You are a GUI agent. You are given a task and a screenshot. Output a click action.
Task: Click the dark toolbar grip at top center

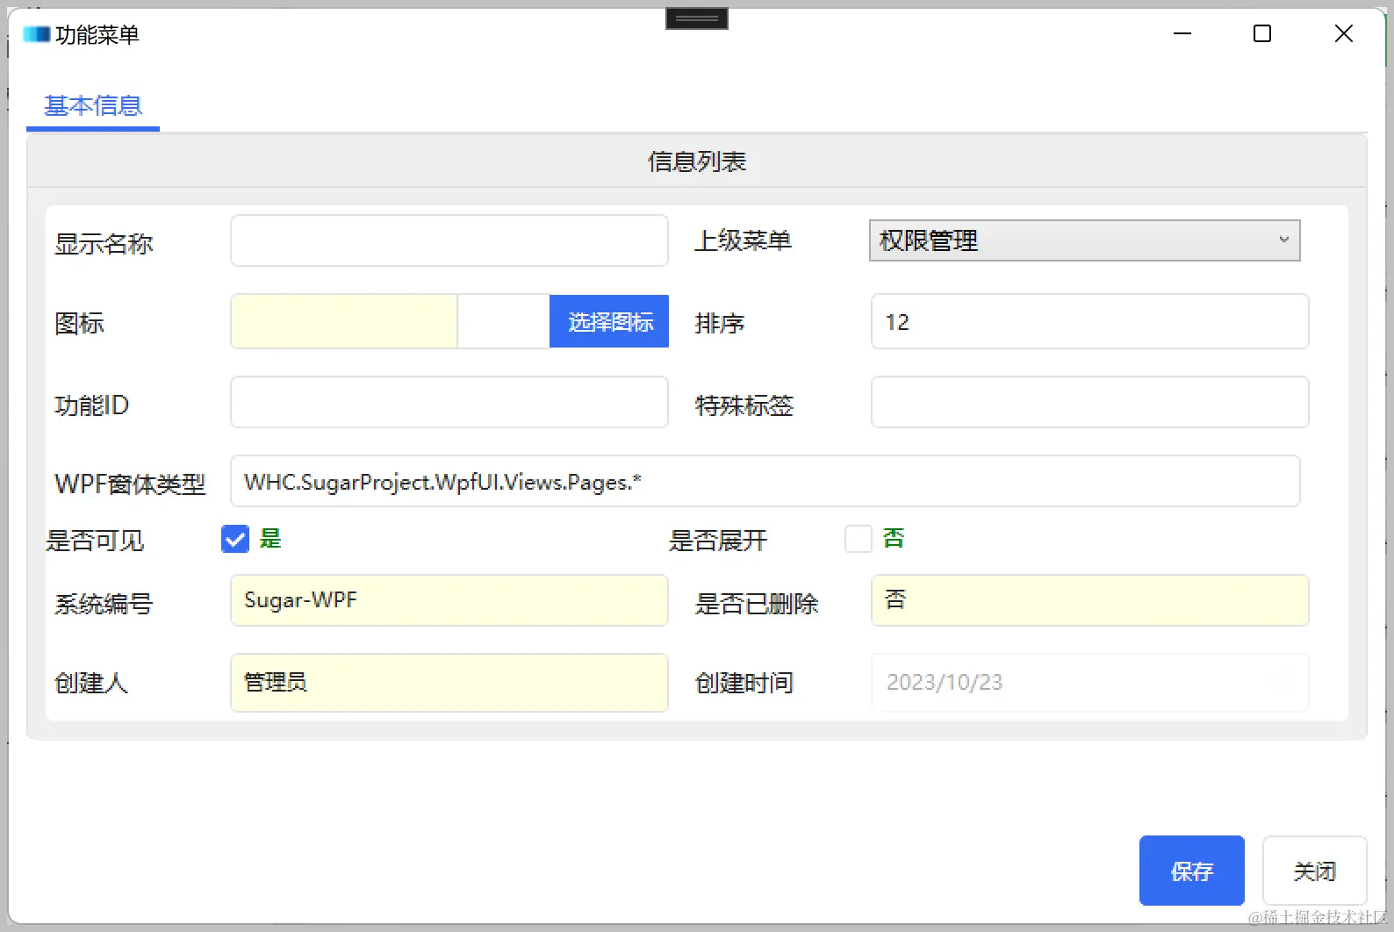coord(697,18)
